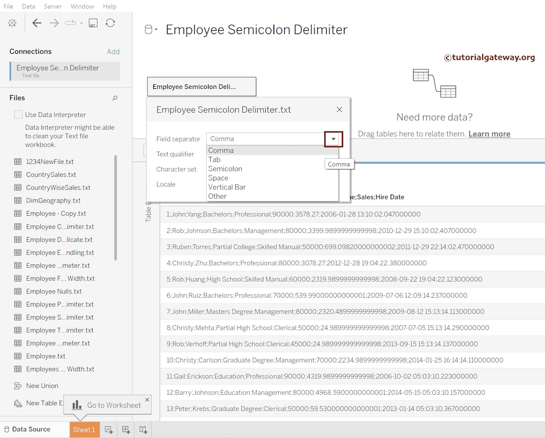Click the Learn more link
The width and height of the screenshot is (545, 438).
[x=489, y=133]
